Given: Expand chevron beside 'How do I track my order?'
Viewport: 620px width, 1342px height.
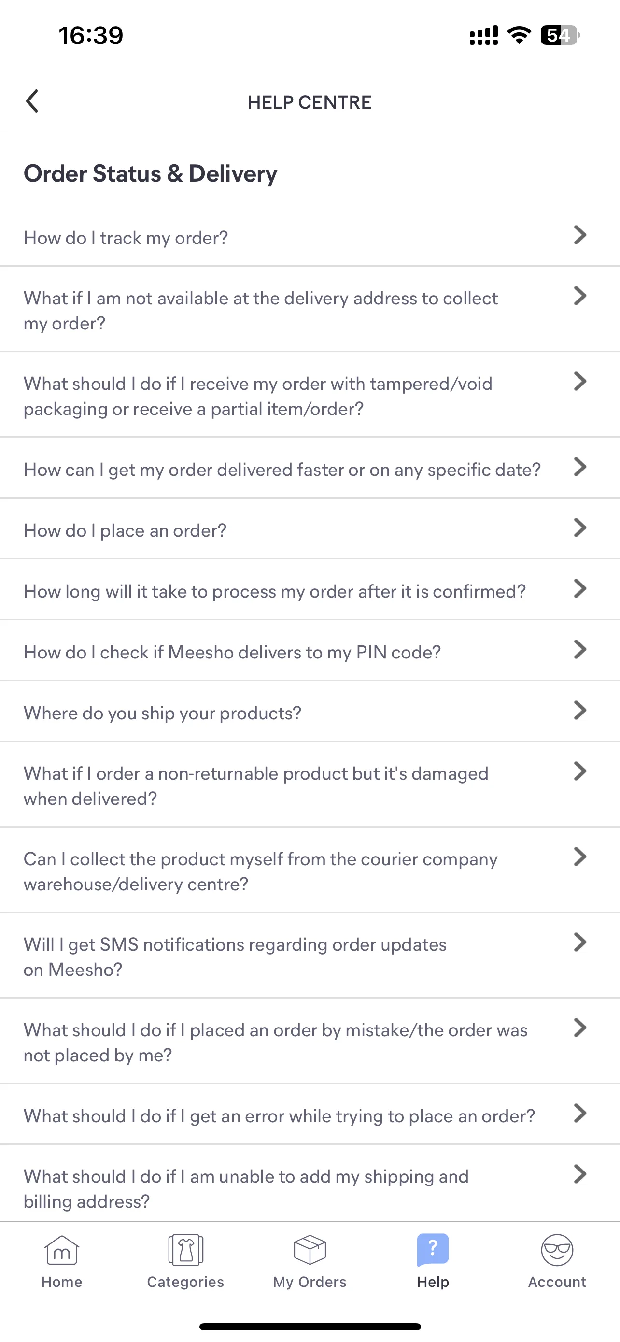Looking at the screenshot, I should pos(580,235).
